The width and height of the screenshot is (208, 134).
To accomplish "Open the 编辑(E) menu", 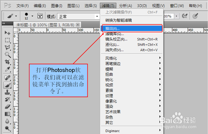I will (40, 6).
